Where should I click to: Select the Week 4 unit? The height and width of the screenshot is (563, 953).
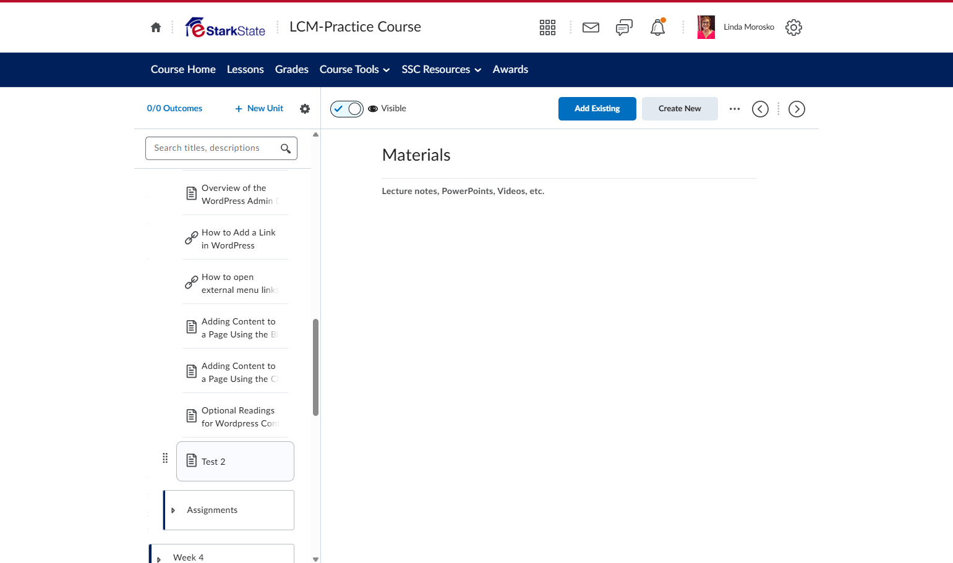tap(222, 554)
